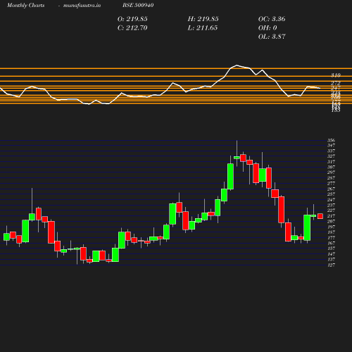The image size is (352, 352).
Task: Click the "OC: 3.36" reading
Action: [x=272, y=19]
